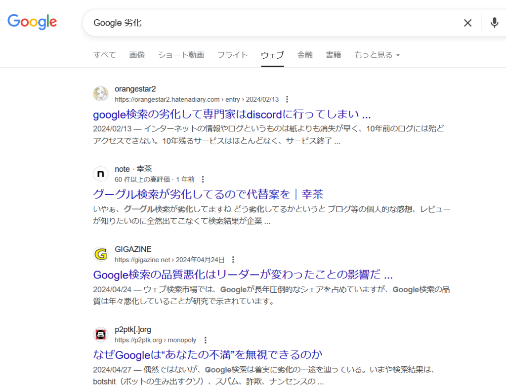Viewport: 506px width, 390px height.
Task: Click the orangestar2 snippet dated 2024/02/13
Action: tap(268, 135)
